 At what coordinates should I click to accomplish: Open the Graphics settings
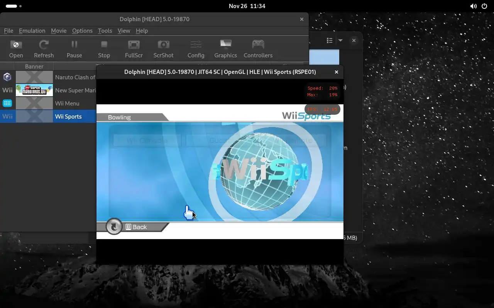coord(225,49)
